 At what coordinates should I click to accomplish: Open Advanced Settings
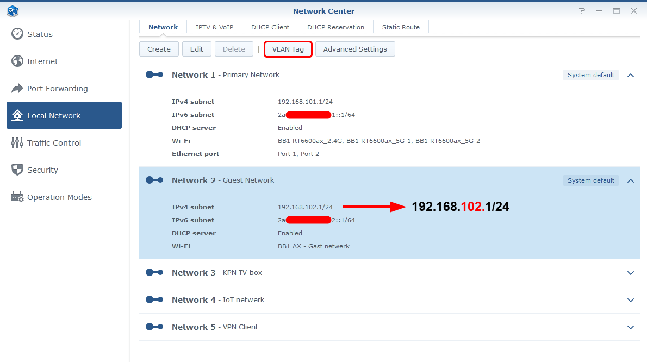(x=355, y=49)
